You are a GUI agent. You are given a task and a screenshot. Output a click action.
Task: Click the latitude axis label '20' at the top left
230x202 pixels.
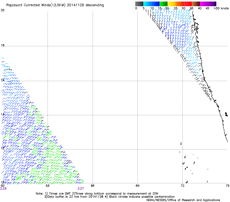coord(2,10)
